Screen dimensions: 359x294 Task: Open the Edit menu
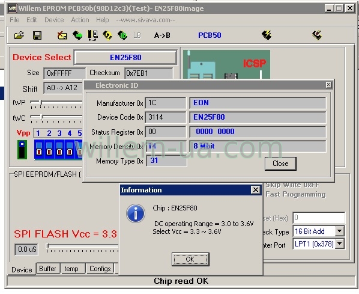32,20
